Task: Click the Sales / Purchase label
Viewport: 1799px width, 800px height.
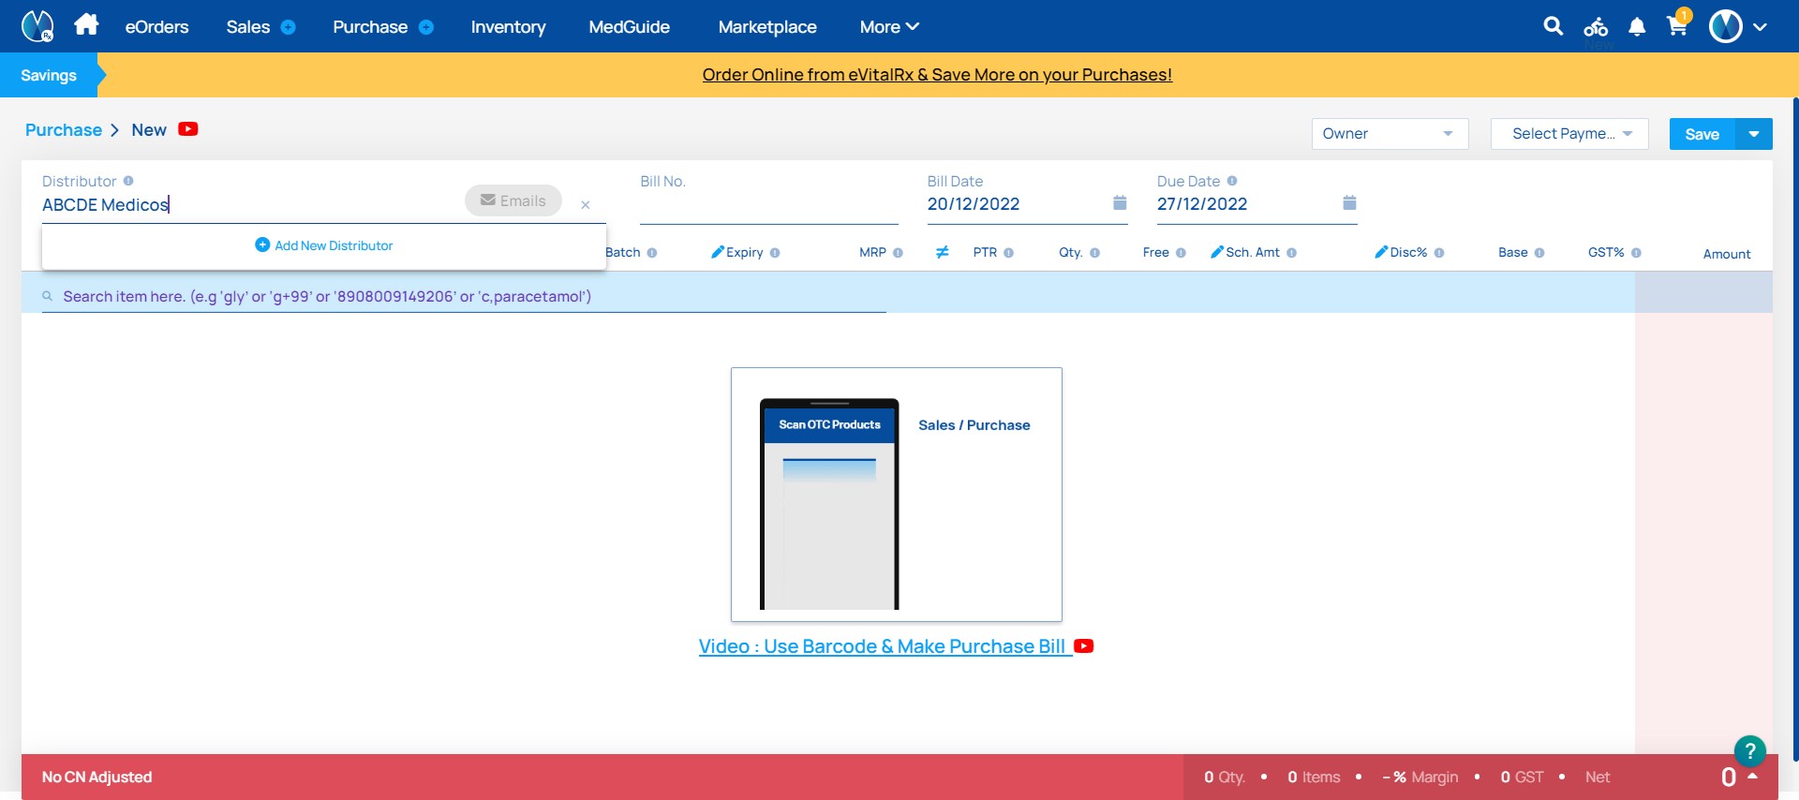Action: (x=974, y=425)
